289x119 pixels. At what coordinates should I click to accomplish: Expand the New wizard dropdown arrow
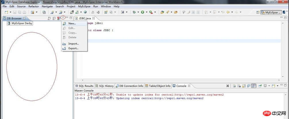click(10, 12)
